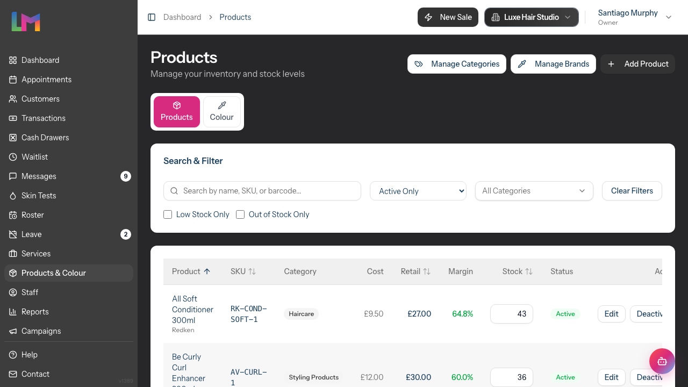
Task: Open Transactions in the sidebar
Action: [69, 118]
